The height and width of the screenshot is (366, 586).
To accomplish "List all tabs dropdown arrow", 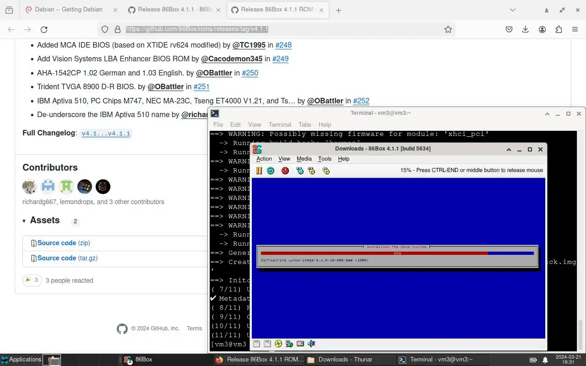I will pyautogui.click(x=513, y=10).
